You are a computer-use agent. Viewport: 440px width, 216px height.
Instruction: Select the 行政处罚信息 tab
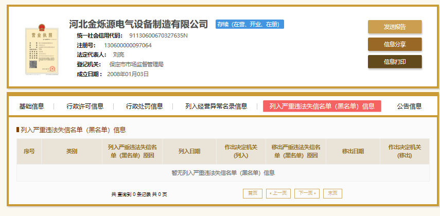[144, 106]
